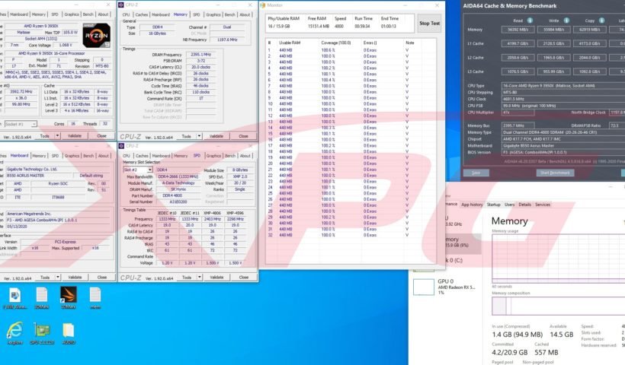Select row 1 in the Monitor test list
The width and height of the screenshot is (625, 365).
pyautogui.click(x=351, y=50)
